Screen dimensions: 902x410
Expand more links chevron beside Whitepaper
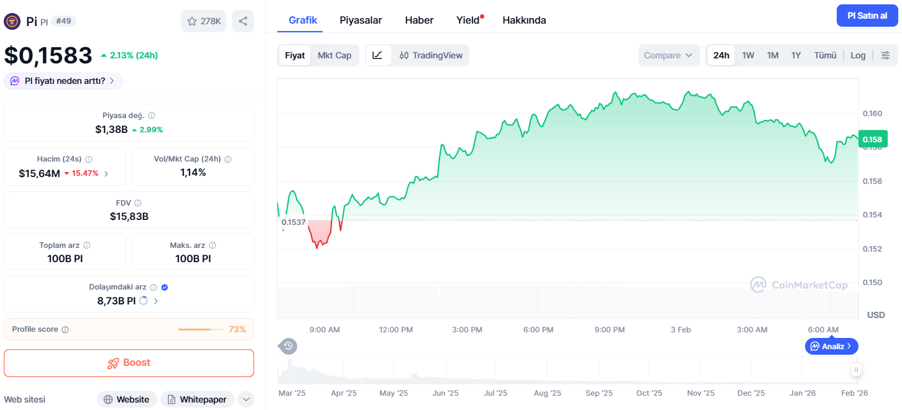click(246, 399)
